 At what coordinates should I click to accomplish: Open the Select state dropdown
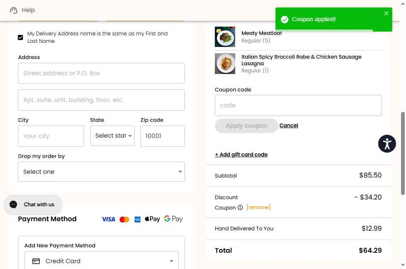[112, 136]
